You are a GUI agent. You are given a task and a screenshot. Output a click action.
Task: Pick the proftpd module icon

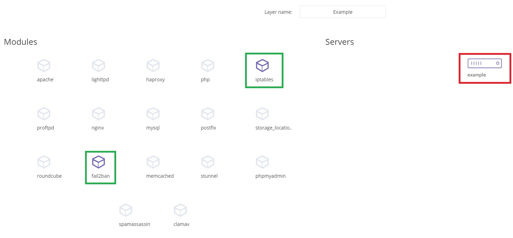44,114
